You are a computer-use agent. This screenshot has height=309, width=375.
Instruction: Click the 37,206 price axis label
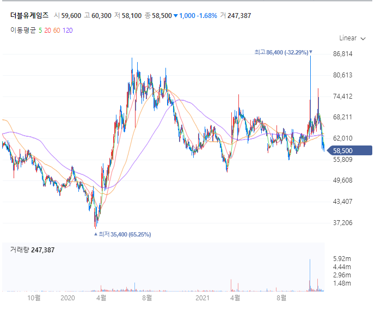[x=343, y=223]
